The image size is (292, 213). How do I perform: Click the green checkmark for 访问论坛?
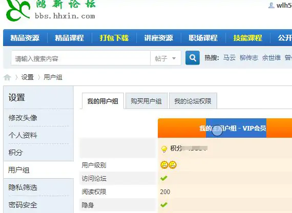164,178
